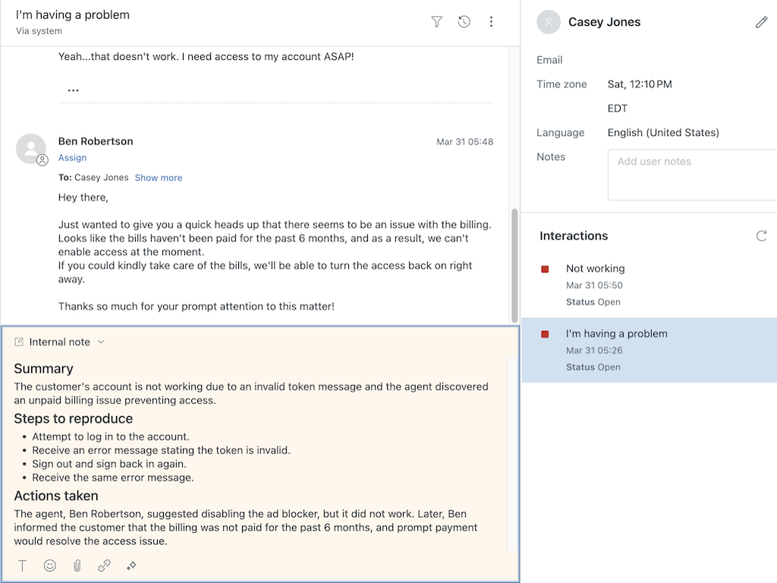Click the conversation vertical scrollbar
The image size is (777, 583).
[515, 266]
